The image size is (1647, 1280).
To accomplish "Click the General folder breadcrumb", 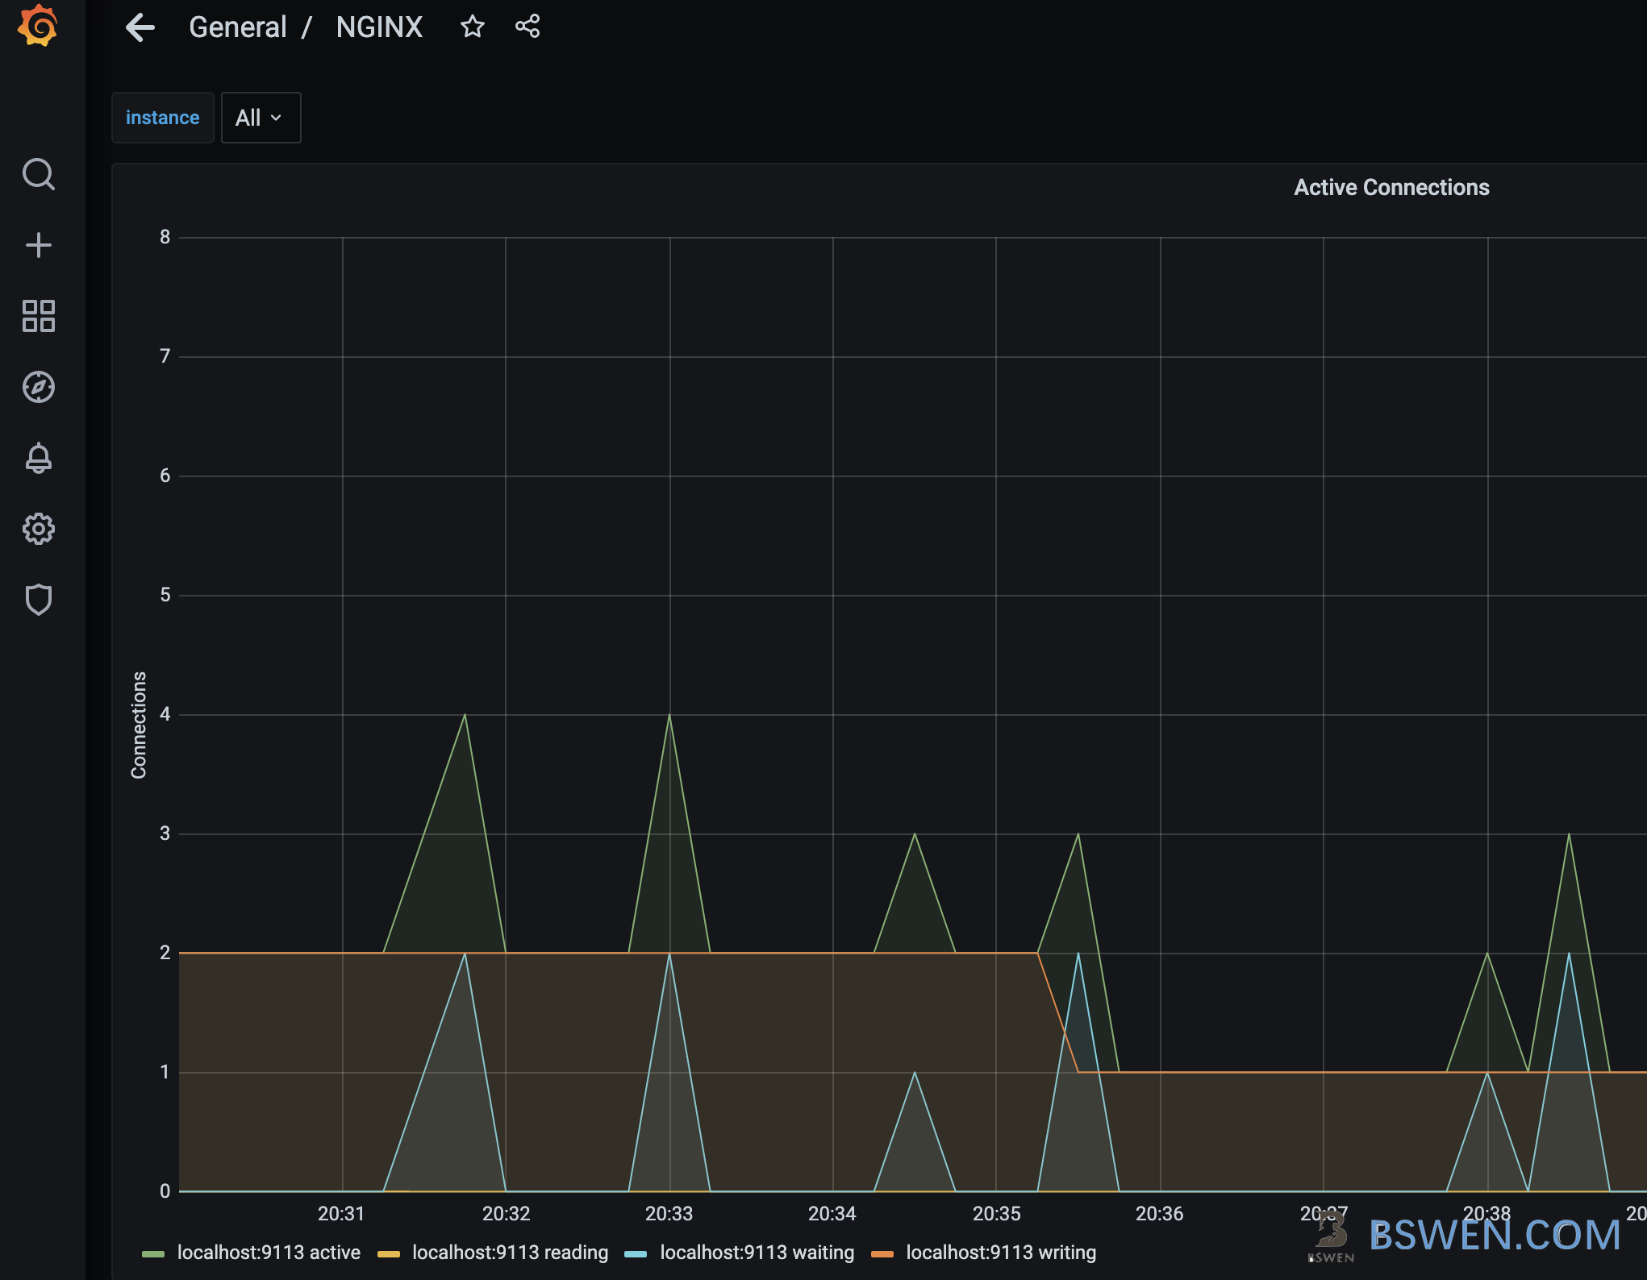I will [238, 27].
